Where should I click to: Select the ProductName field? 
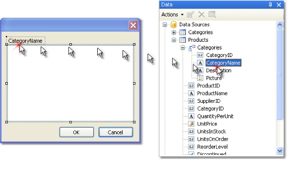[x=212, y=93]
